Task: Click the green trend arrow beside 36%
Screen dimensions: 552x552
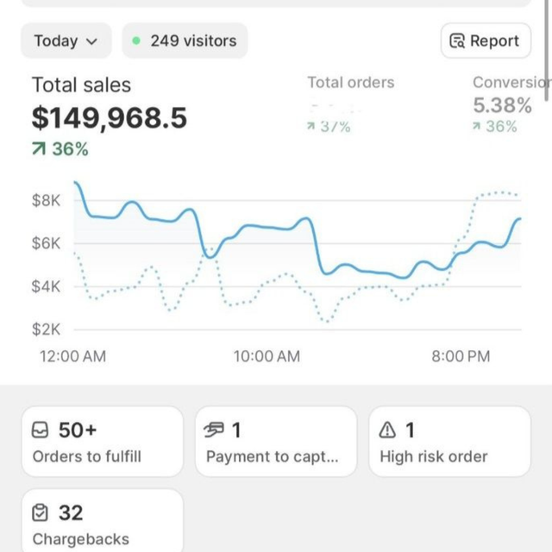Action: (39, 149)
